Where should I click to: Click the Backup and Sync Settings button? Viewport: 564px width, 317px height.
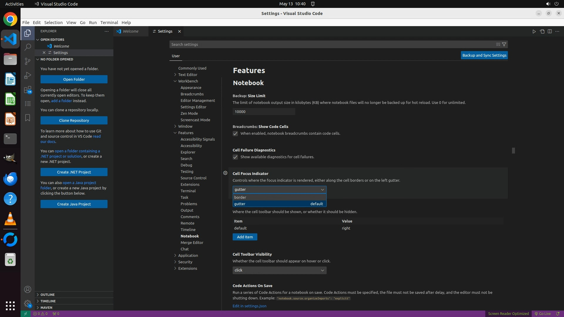484,55
